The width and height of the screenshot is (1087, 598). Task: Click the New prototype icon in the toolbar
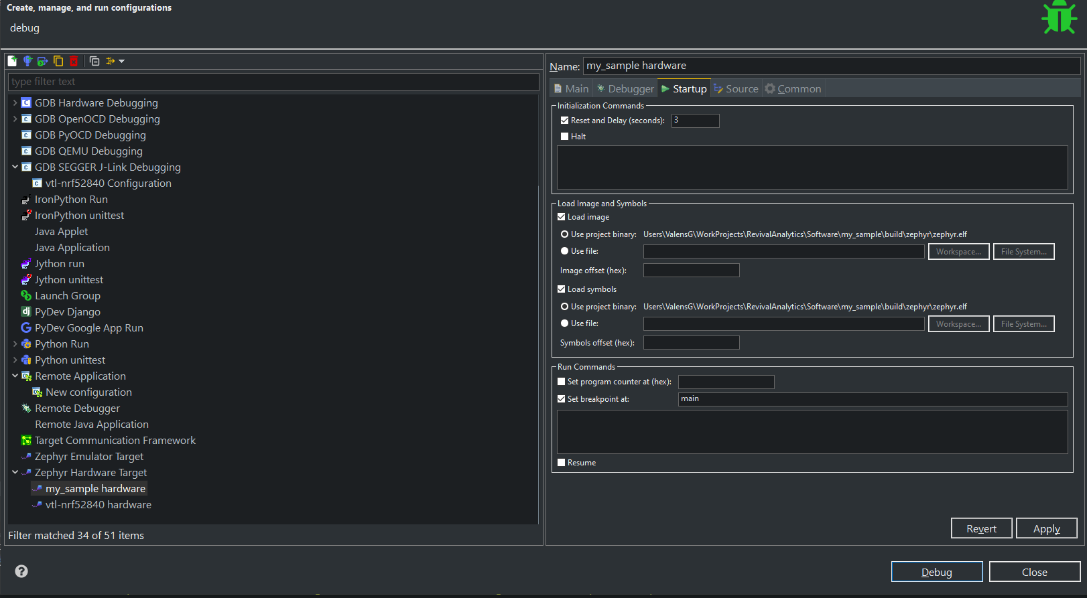click(x=27, y=61)
